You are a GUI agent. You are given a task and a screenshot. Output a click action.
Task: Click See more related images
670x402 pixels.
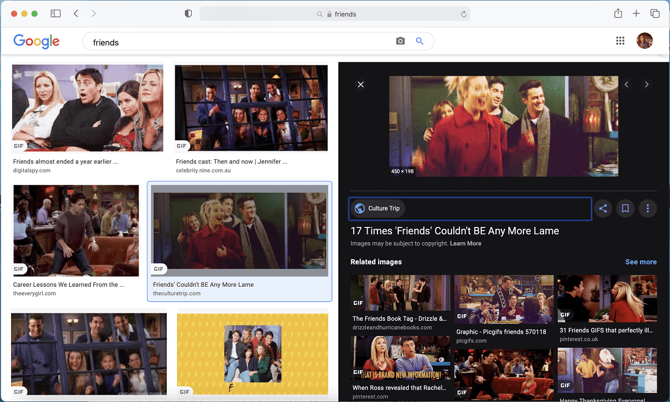[x=641, y=262]
